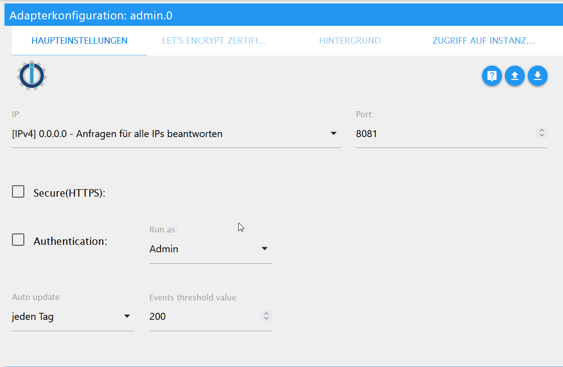The image size is (563, 367).
Task: Enable the Secure(HTTPS) checkbox
Action: (18, 192)
